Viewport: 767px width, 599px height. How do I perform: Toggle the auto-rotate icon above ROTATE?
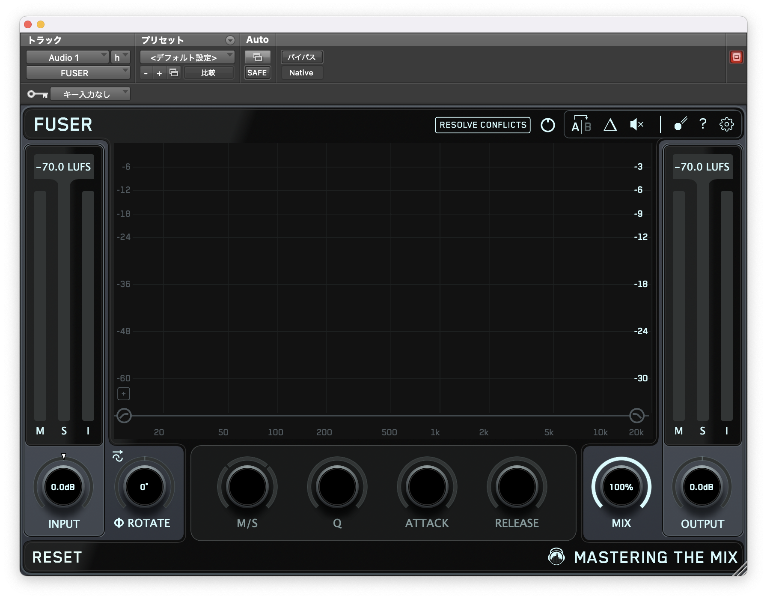[118, 456]
